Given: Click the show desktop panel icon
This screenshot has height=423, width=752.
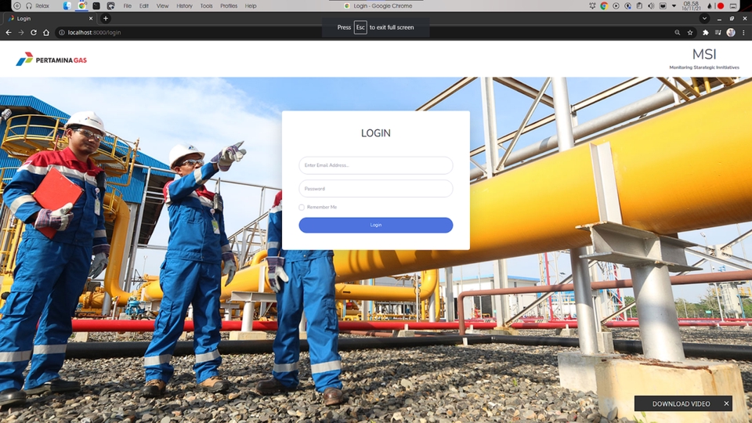Looking at the screenshot, I should (733, 5).
